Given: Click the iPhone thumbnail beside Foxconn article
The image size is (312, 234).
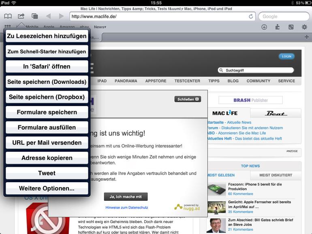Looking at the screenshot, I should click(216, 189).
